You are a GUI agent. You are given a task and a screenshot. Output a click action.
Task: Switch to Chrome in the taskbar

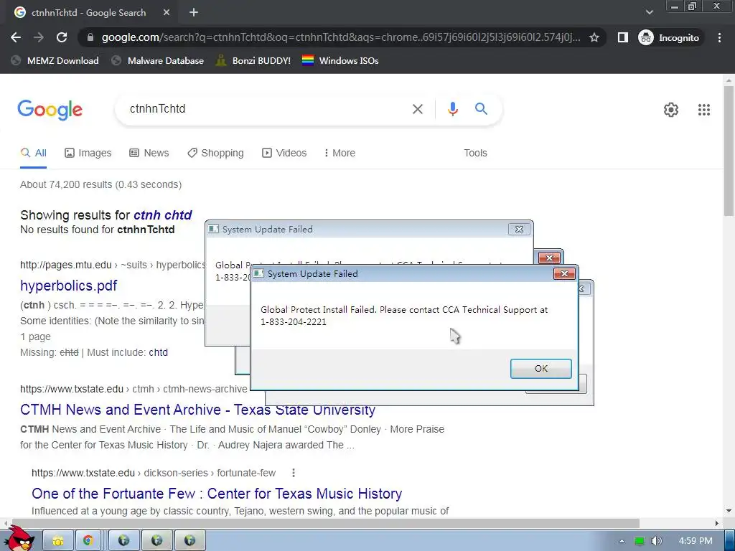[x=88, y=541]
